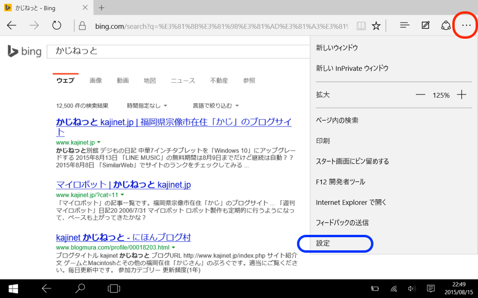Toggle reading view book icon

(360, 26)
